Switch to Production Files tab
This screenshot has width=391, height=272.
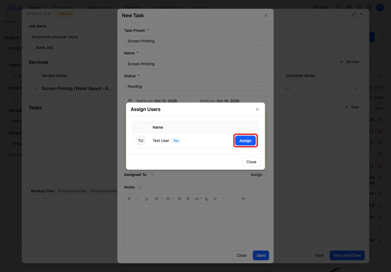(x=72, y=191)
